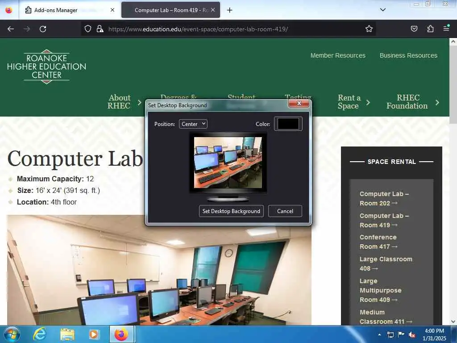Open Large Classroom 408 link
Screen dimensions: 457x343
[386, 264]
